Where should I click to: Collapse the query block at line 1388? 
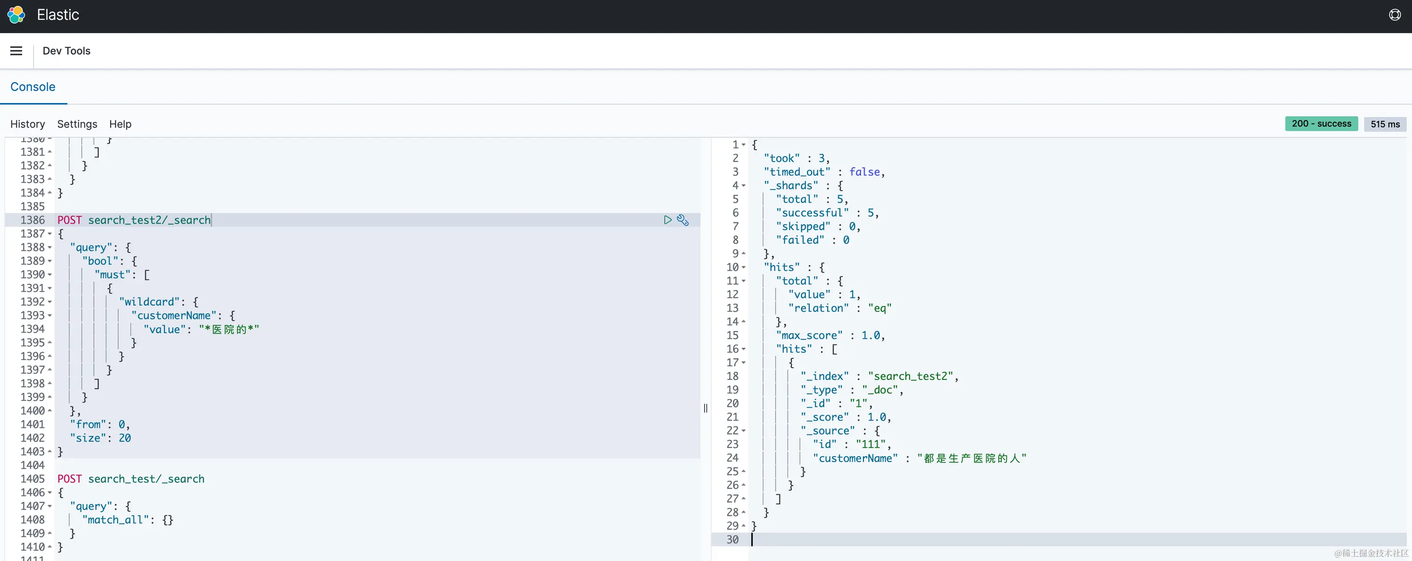point(50,248)
